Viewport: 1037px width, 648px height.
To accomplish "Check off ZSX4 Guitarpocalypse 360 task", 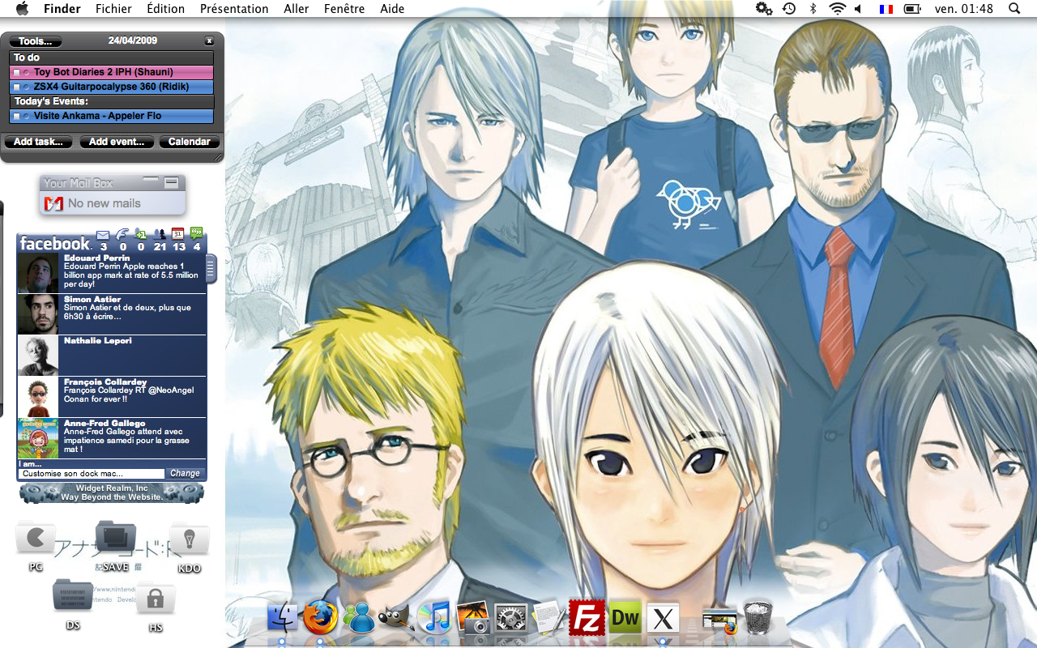I will pyautogui.click(x=17, y=87).
